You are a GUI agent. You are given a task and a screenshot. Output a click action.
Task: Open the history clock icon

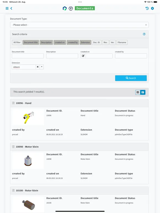coord(147,8)
